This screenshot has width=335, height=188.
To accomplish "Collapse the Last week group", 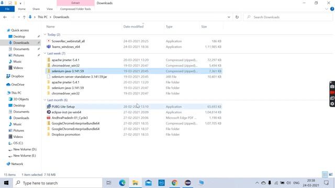I will [x=45, y=53].
